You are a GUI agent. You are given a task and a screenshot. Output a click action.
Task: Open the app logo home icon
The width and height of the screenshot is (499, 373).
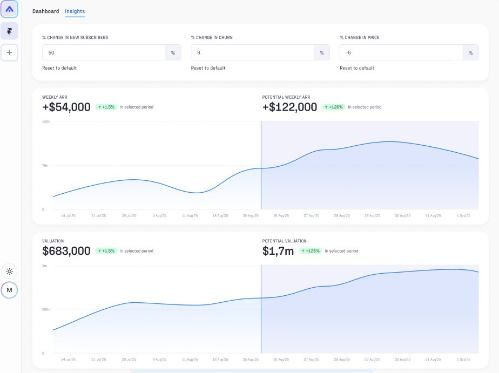(9, 9)
